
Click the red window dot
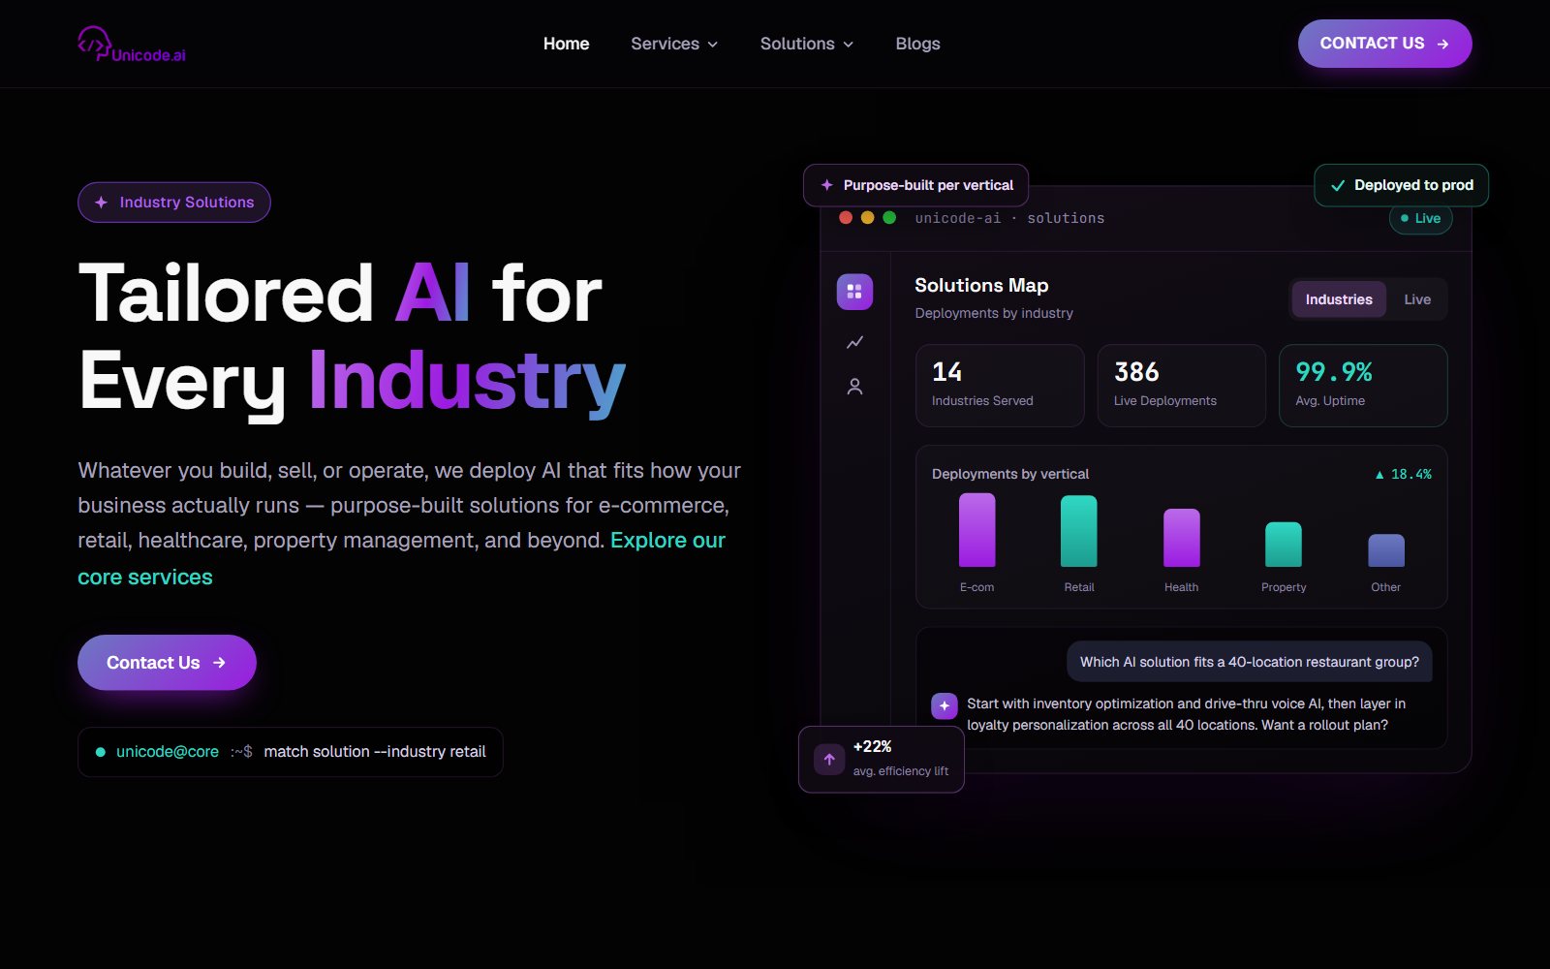coord(846,218)
